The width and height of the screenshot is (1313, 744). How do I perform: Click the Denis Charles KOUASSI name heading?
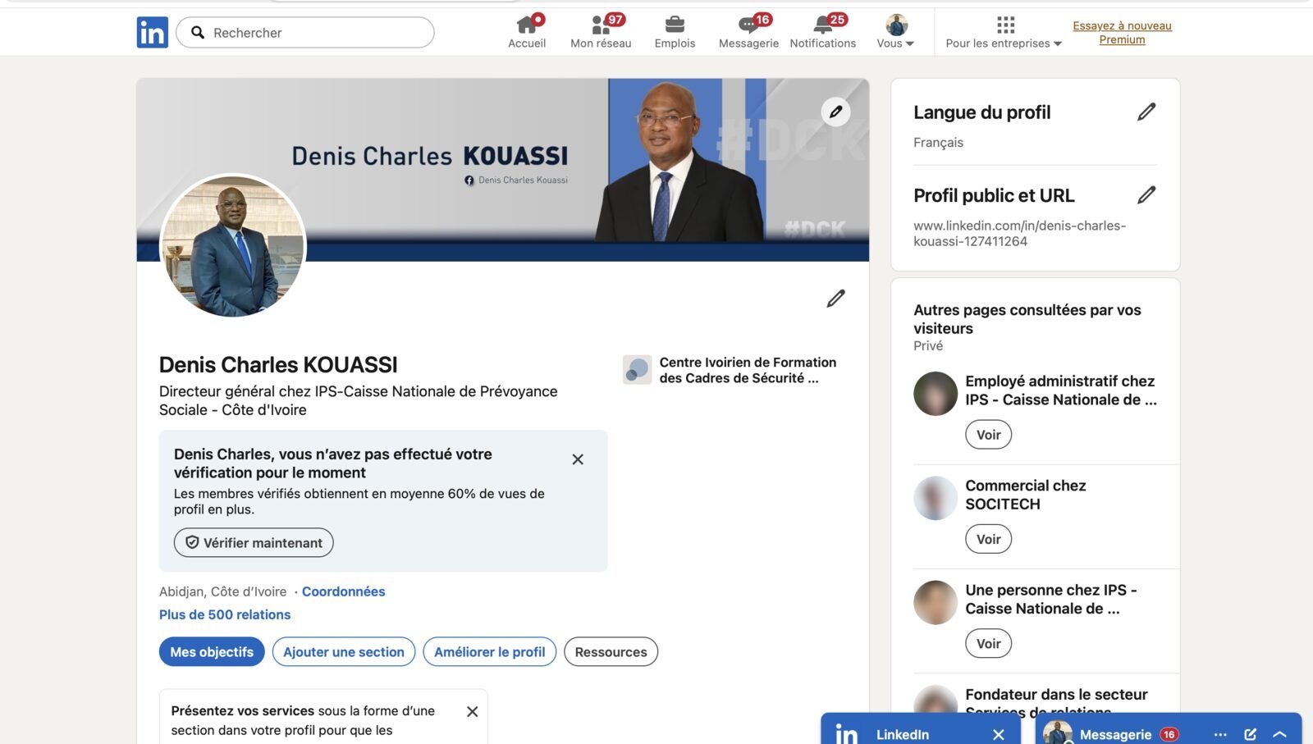click(x=278, y=364)
